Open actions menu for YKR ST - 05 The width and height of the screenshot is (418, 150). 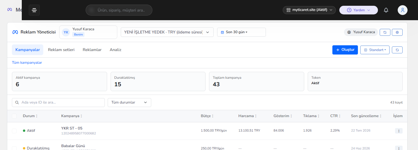[399, 131]
